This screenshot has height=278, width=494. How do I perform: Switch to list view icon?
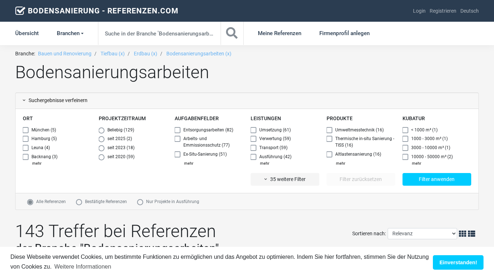471,234
